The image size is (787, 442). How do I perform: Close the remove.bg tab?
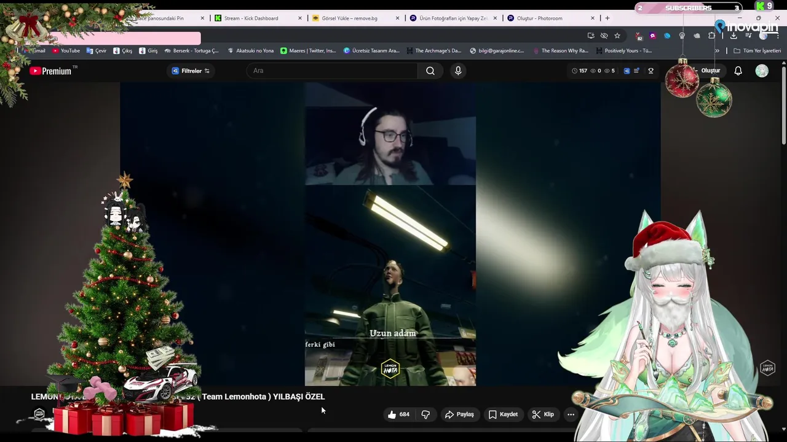click(398, 18)
